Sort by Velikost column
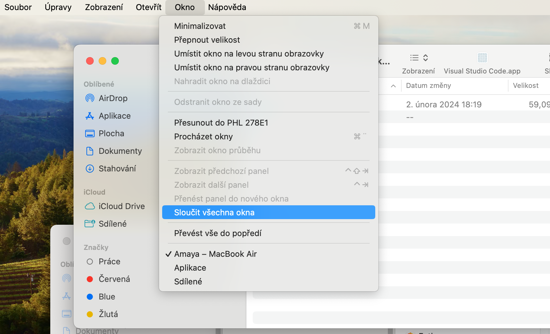This screenshot has height=334, width=550. click(525, 86)
